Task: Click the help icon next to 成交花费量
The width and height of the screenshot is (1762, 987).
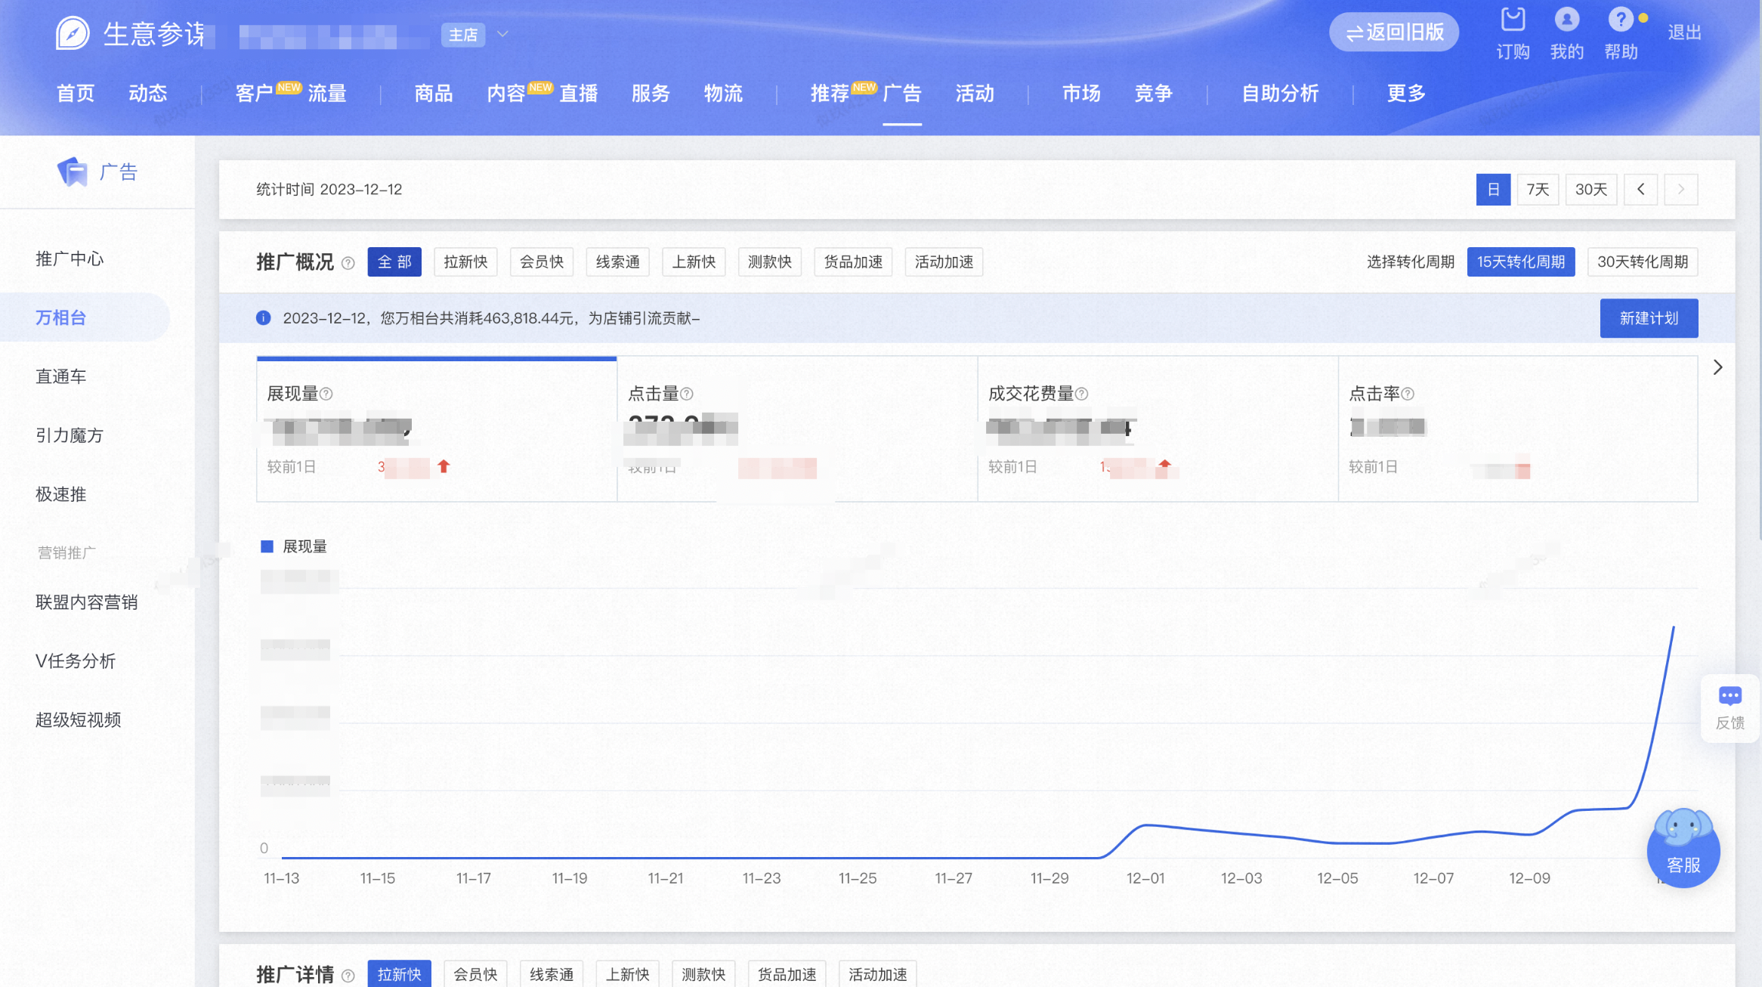Action: (x=1082, y=394)
